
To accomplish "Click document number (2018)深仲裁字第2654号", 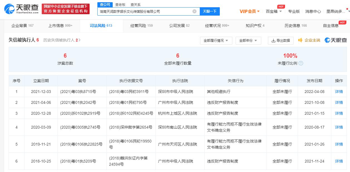I will [x=131, y=127].
